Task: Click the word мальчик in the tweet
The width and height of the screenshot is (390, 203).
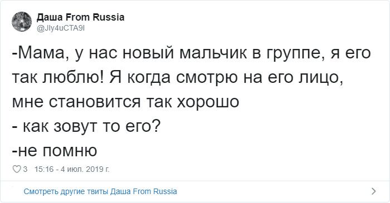Action: 213,53
